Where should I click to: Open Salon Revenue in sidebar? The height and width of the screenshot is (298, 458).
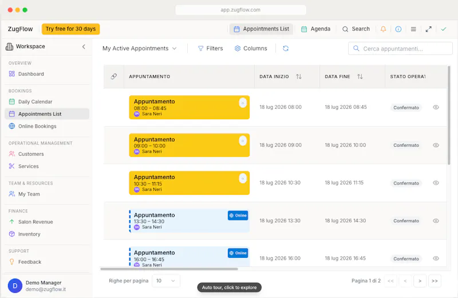(47, 222)
